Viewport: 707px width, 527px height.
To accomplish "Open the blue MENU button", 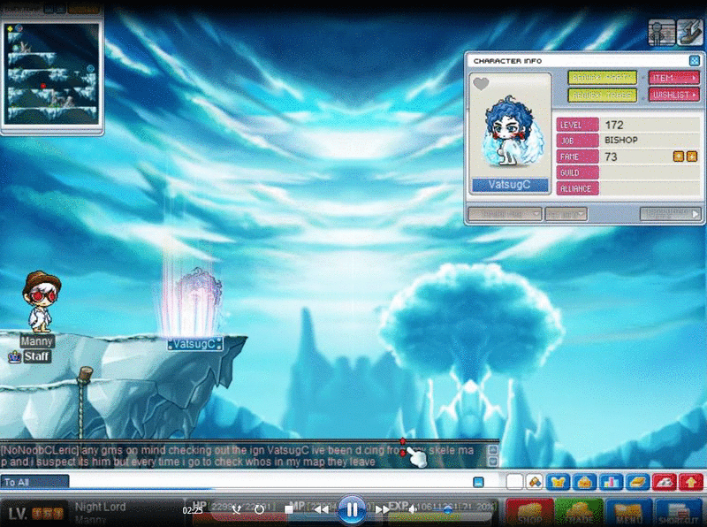I will [629, 513].
